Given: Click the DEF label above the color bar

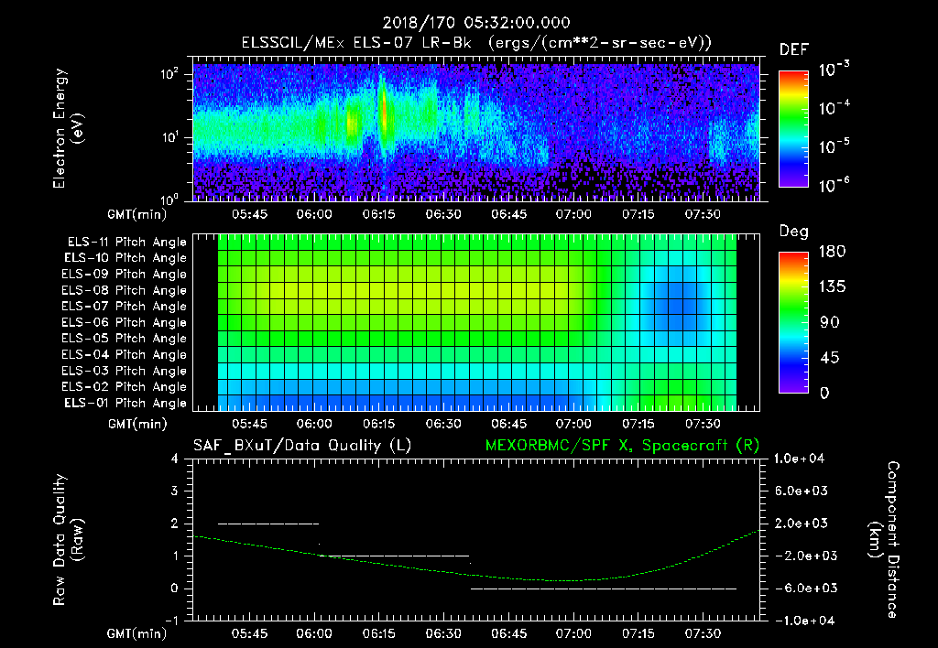Looking at the screenshot, I should [793, 49].
